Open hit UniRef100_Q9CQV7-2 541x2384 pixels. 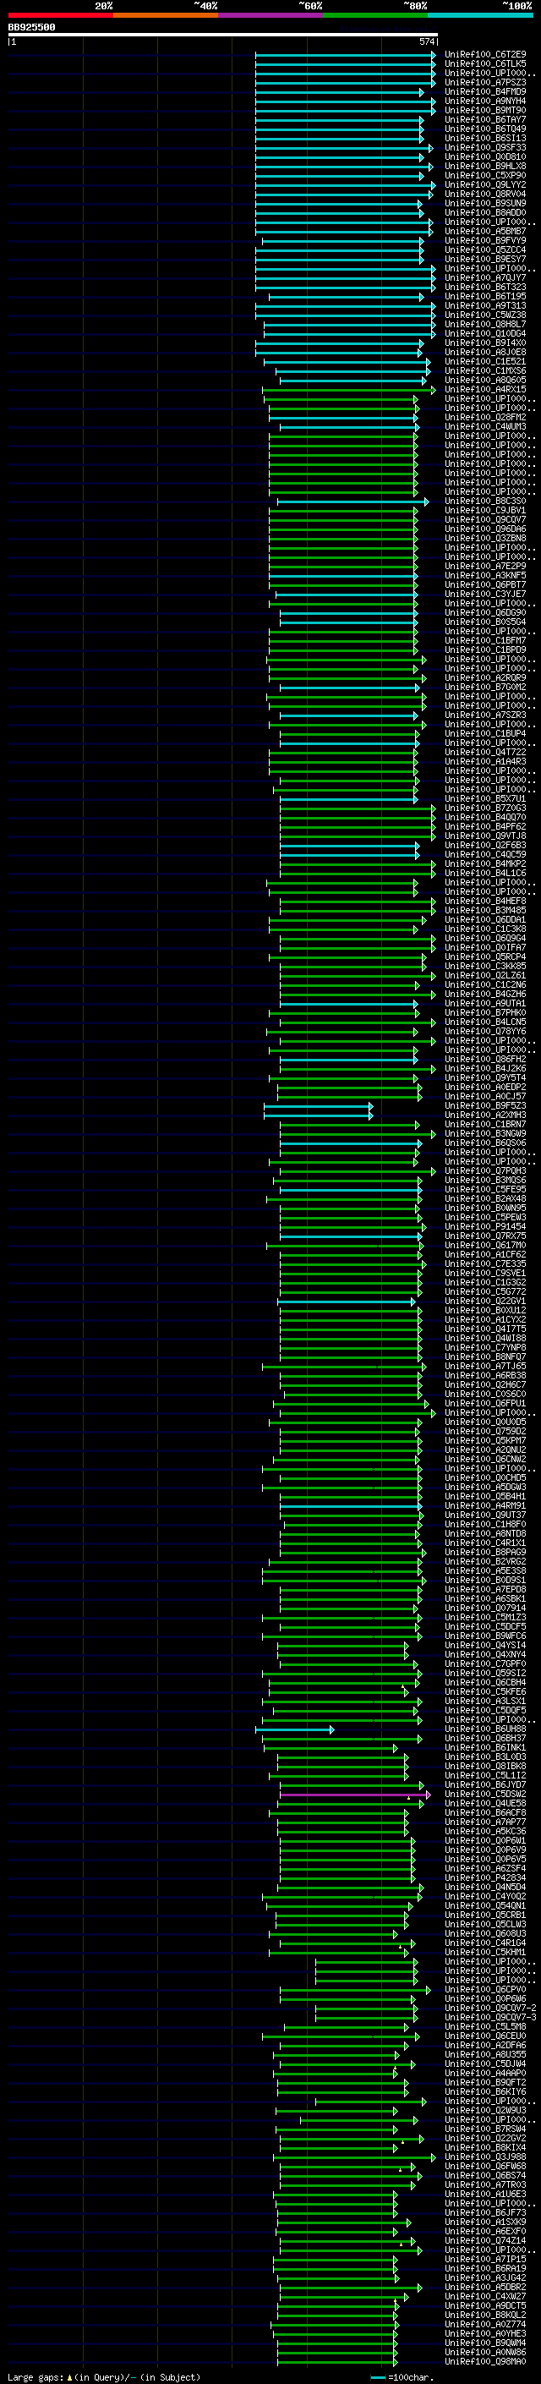click(490, 2009)
